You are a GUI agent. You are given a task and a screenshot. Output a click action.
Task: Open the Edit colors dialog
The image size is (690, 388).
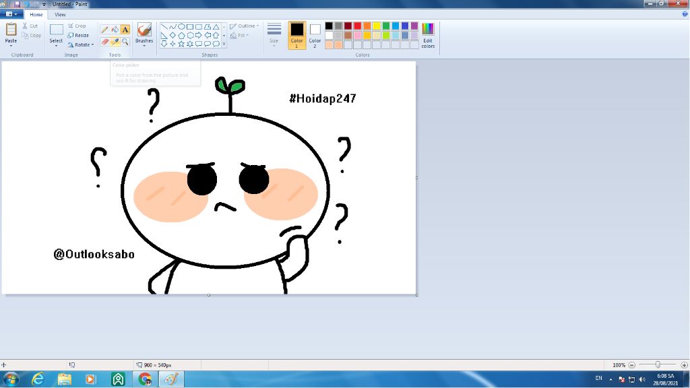point(428,35)
